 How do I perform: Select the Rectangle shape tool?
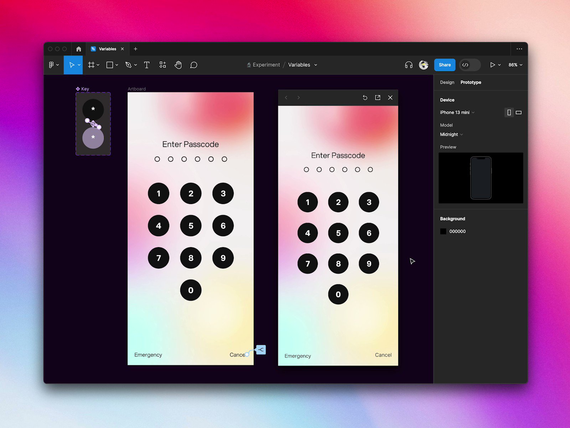(x=110, y=65)
